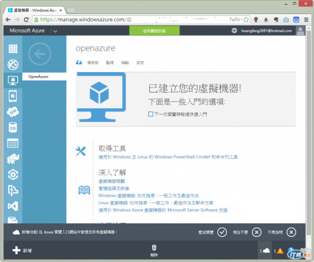Open the Microsoft Server Software support link
Image resolution: width=314 pixels, height=262 pixels.
pos(163,210)
